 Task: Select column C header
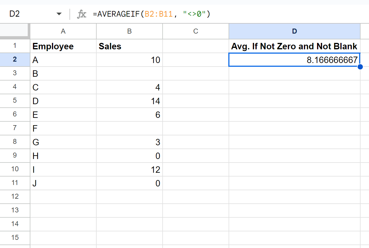pos(196,31)
